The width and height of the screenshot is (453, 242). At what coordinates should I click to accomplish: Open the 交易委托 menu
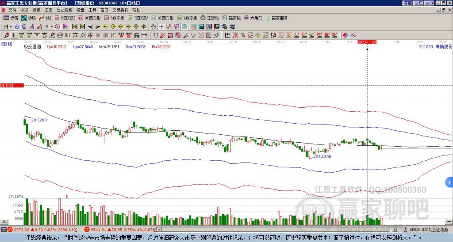click(x=120, y=10)
